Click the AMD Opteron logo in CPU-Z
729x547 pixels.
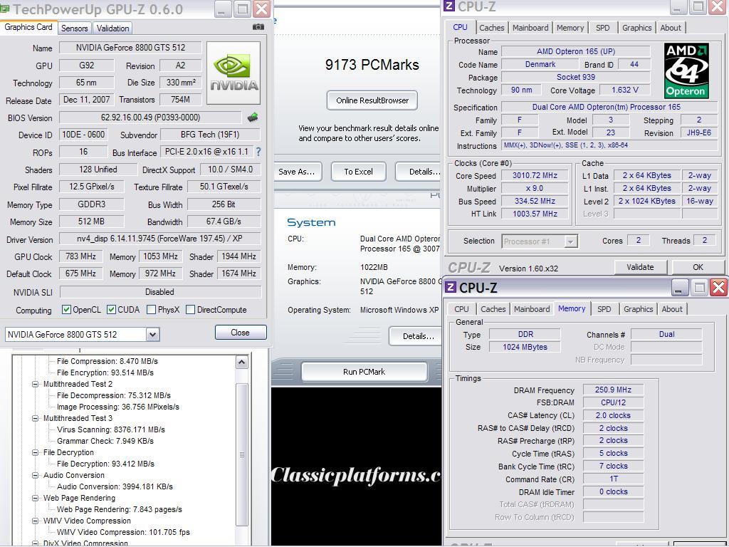686,71
